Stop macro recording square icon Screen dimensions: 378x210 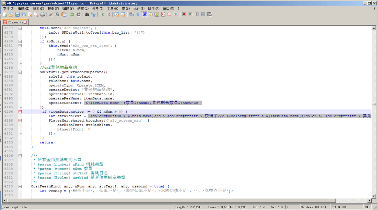point(190,14)
